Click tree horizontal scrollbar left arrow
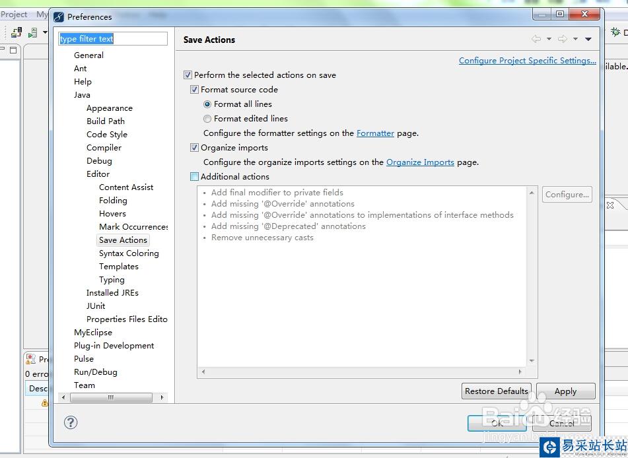Screen dimensions: 628x458 coord(63,397)
